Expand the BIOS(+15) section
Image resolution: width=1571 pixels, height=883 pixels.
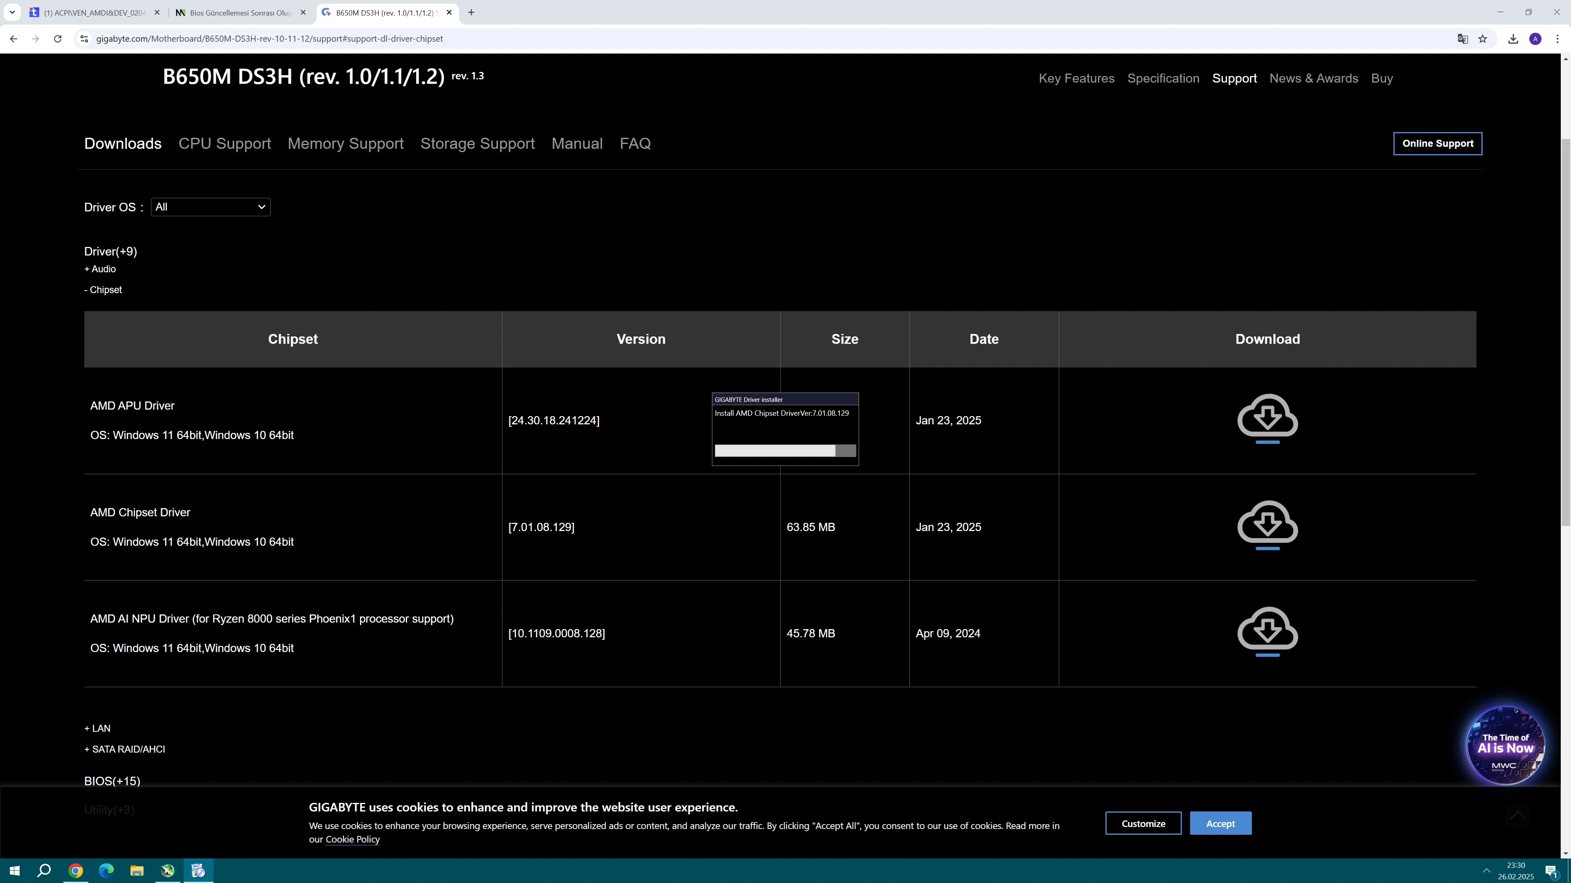112,781
